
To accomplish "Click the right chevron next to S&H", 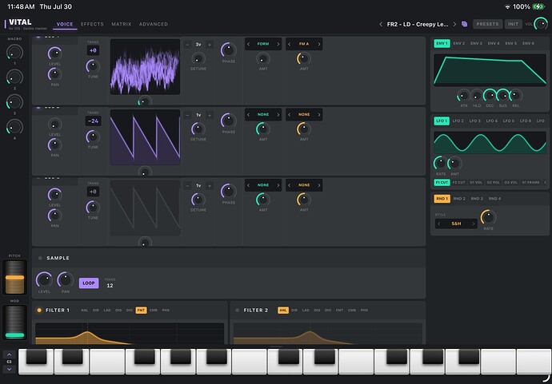I will point(473,224).
